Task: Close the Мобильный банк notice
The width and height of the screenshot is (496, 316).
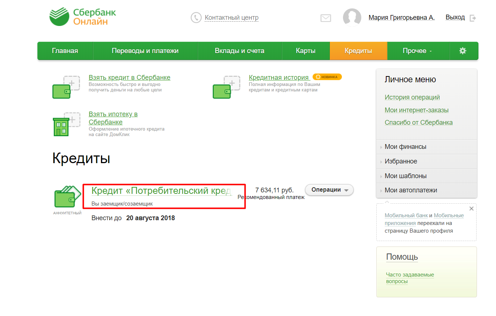Action: [x=471, y=208]
